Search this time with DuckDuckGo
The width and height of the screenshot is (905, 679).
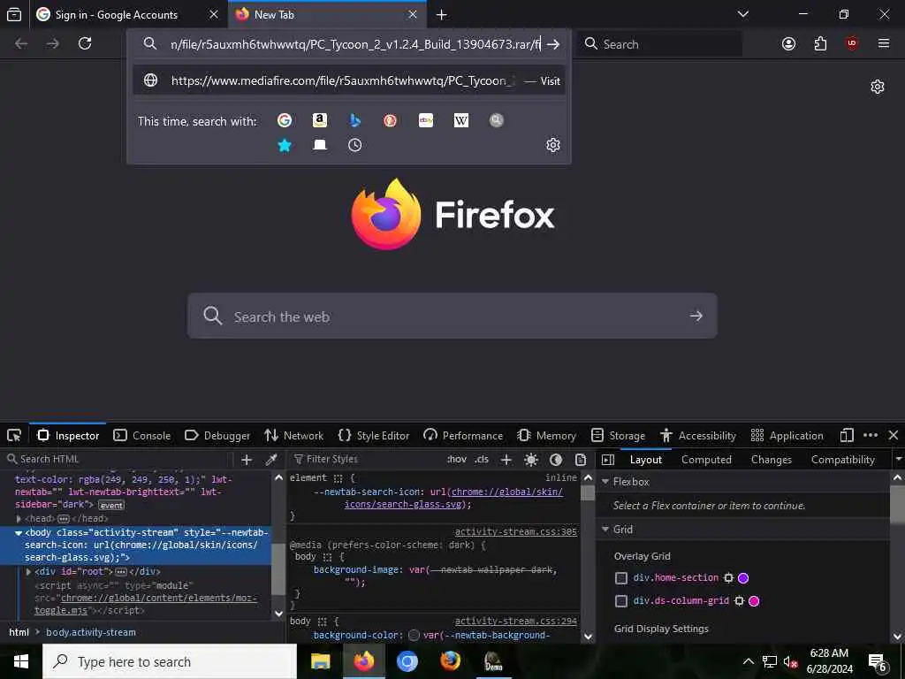[x=390, y=120]
